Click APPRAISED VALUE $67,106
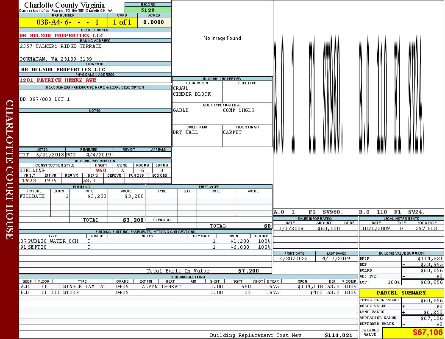Screen dimensions: 445x339 click(x=432, y=318)
